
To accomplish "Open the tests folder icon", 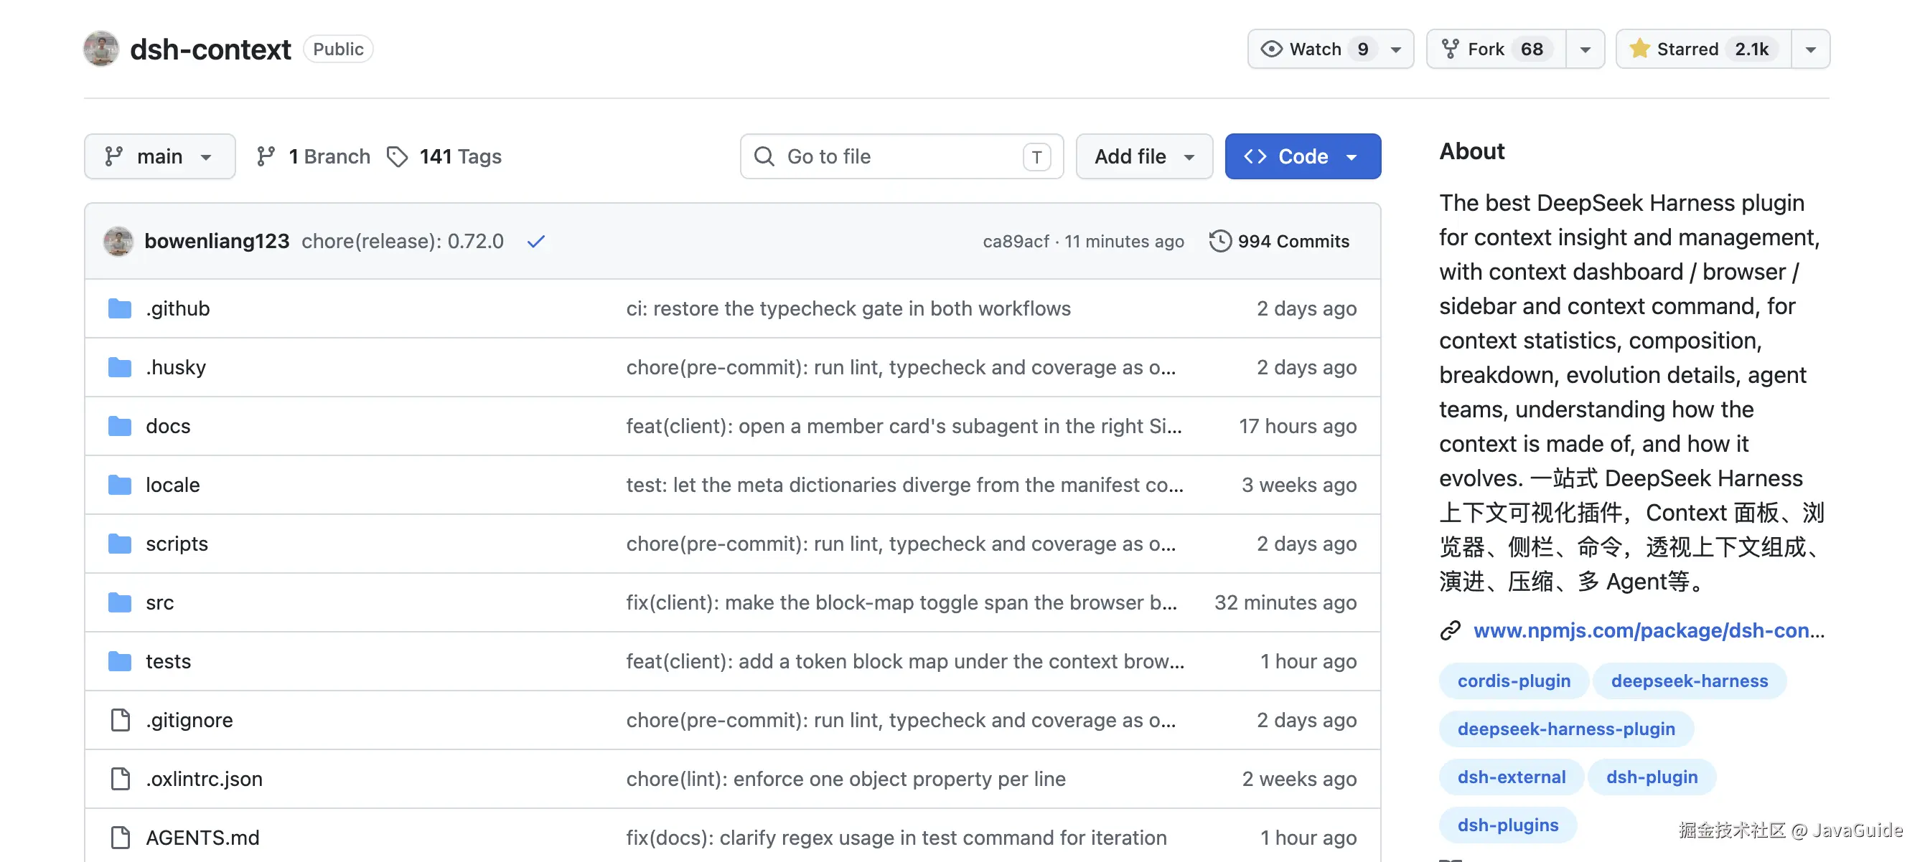I will pyautogui.click(x=120, y=661).
